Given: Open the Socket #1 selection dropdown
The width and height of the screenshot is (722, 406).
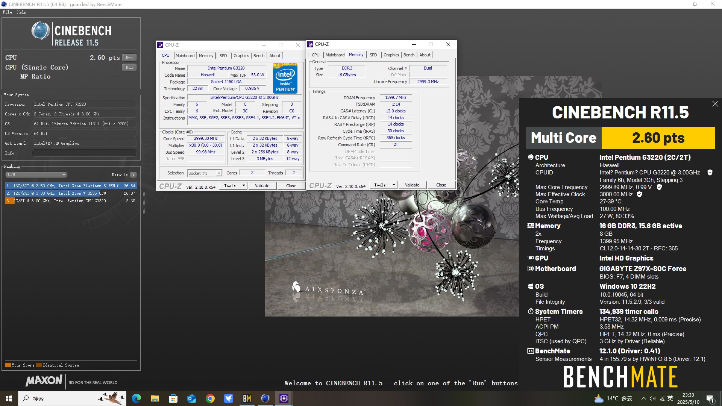Looking at the screenshot, I should point(205,173).
